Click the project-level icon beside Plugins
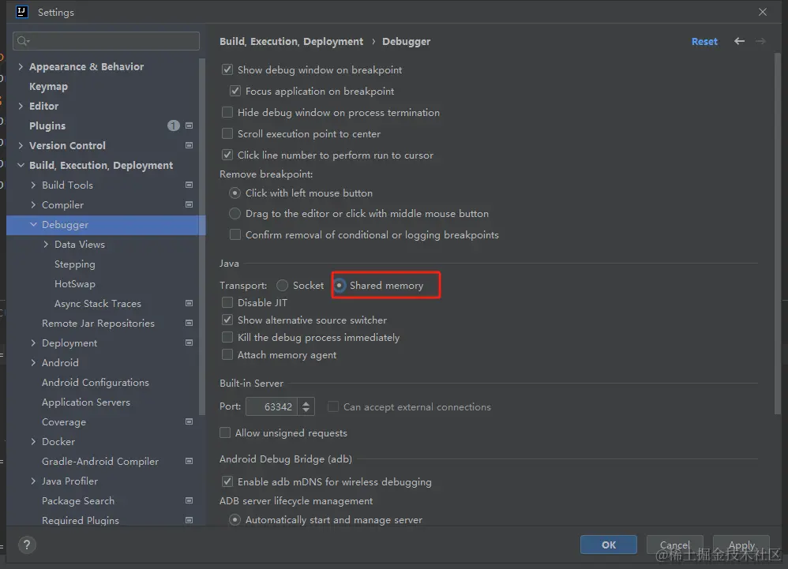This screenshot has width=788, height=569. (189, 125)
